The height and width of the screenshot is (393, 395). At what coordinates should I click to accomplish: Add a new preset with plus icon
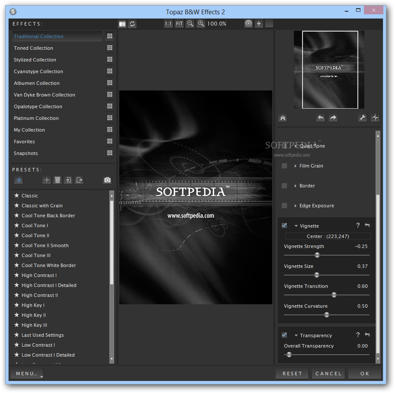click(x=47, y=180)
